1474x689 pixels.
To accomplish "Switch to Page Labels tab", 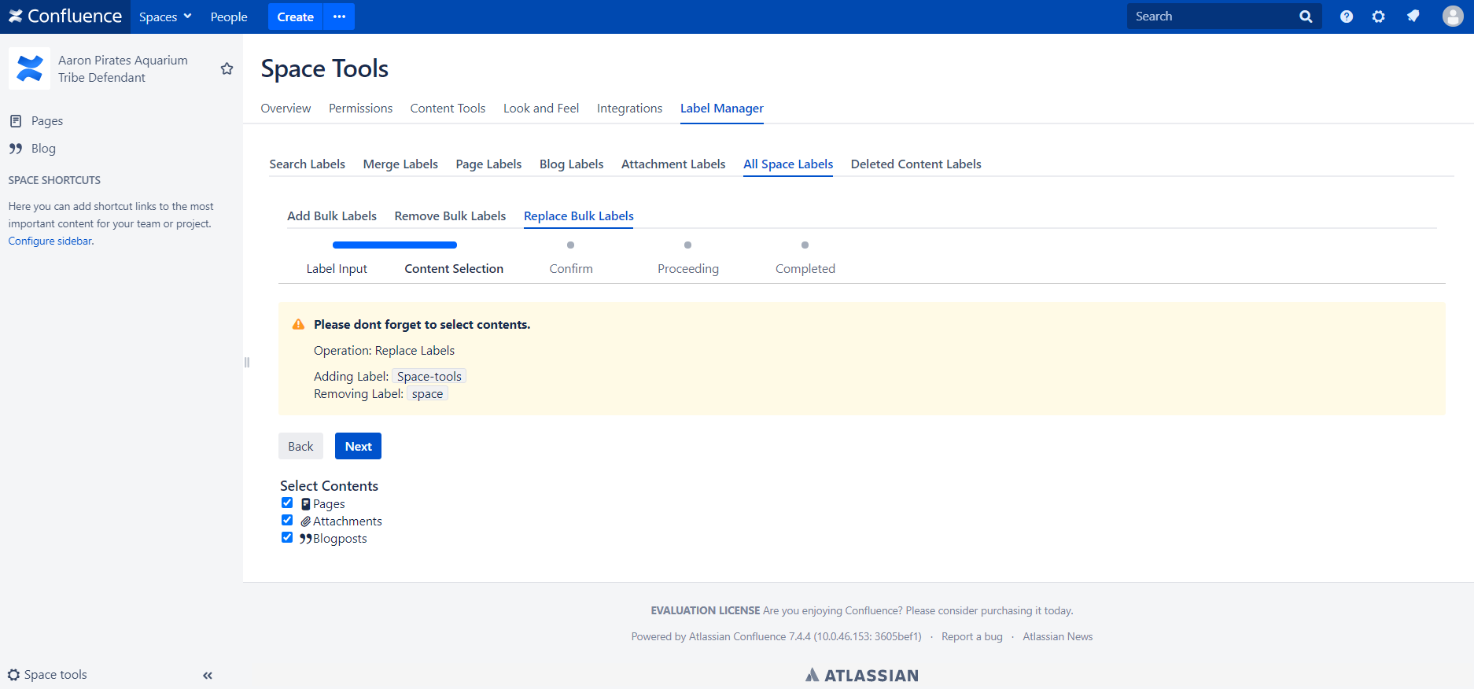I will click(488, 164).
